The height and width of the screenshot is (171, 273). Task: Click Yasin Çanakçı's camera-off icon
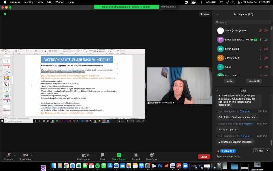click(266, 30)
